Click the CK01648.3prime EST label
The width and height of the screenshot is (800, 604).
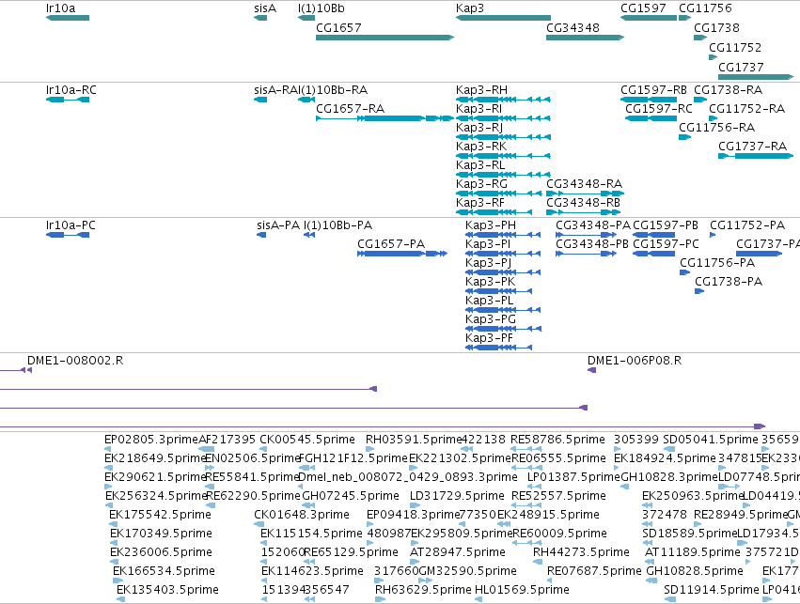click(x=302, y=515)
